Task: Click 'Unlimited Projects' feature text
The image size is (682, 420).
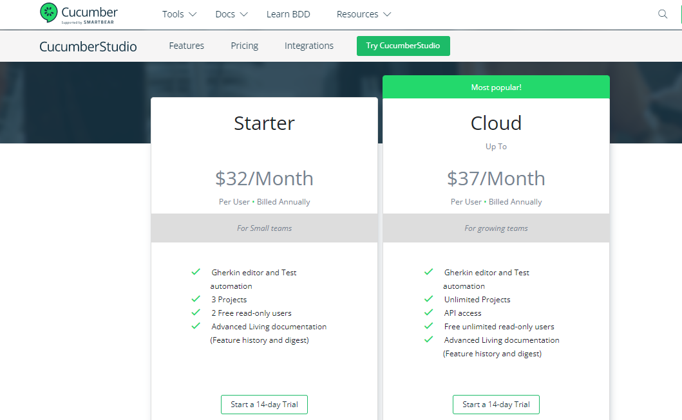Action: point(477,299)
